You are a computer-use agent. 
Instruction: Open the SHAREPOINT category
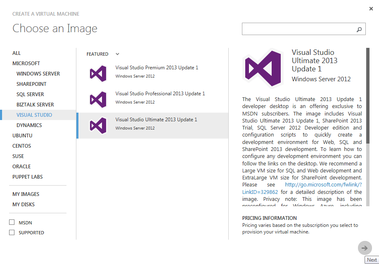[31, 84]
